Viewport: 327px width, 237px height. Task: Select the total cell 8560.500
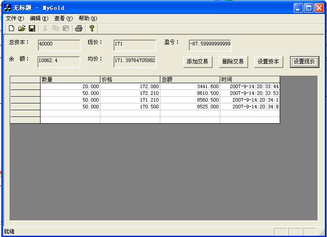click(x=190, y=100)
